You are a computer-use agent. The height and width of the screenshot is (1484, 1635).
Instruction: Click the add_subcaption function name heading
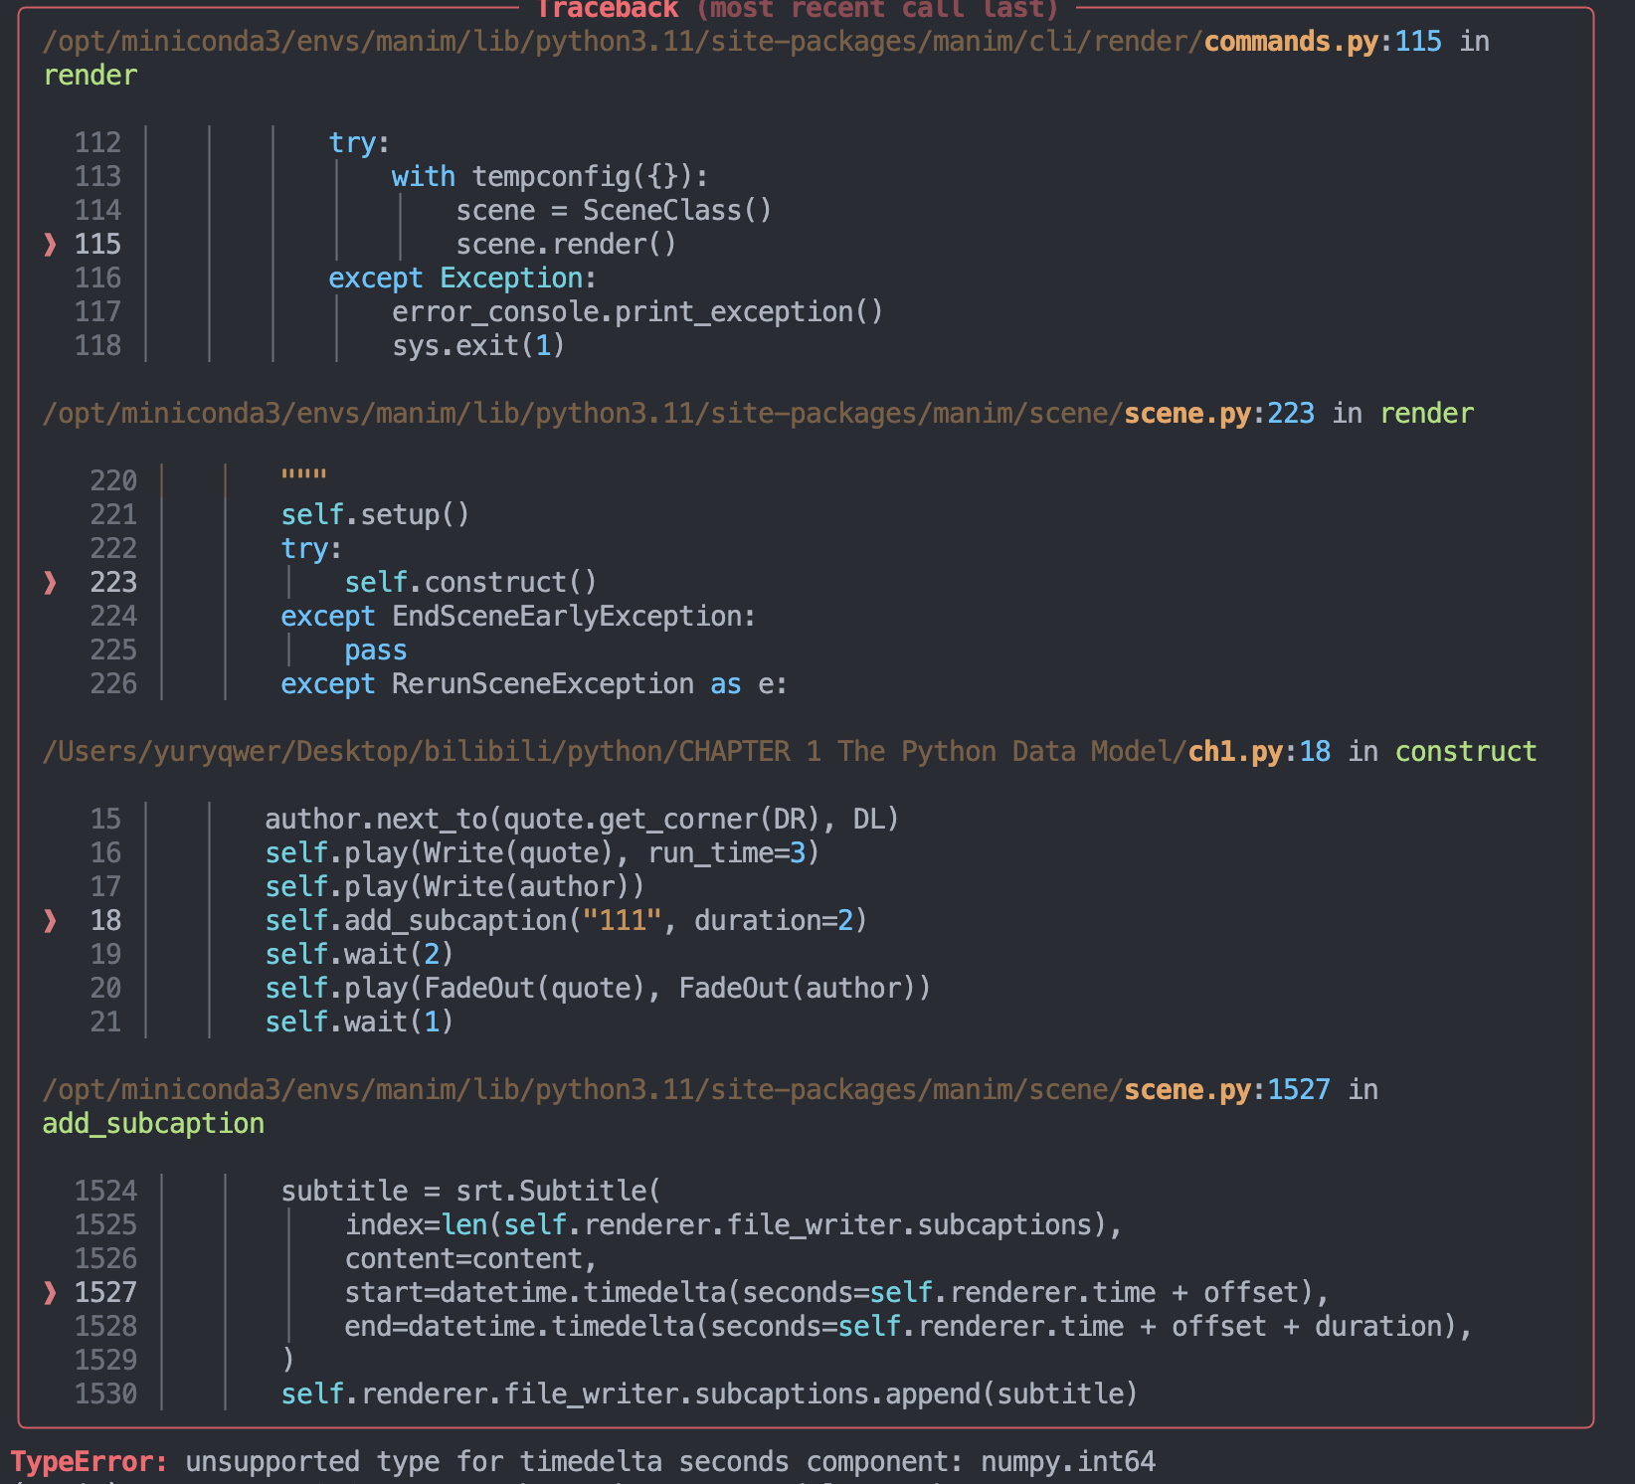coord(153,1122)
